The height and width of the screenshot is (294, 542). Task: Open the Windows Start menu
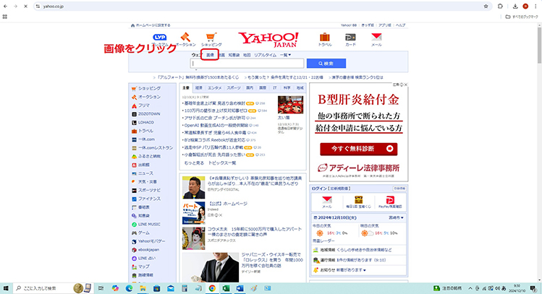6,288
